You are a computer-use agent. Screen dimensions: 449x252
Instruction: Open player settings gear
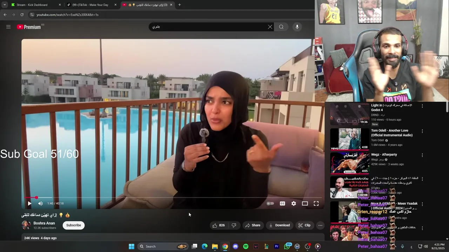point(294,203)
